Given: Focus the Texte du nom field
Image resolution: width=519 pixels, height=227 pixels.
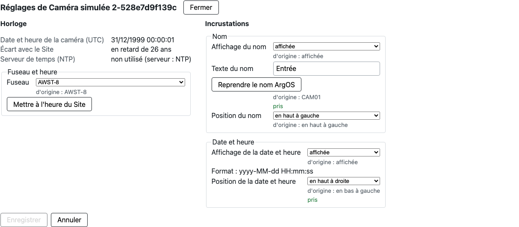Looking at the screenshot, I should pyautogui.click(x=326, y=68).
